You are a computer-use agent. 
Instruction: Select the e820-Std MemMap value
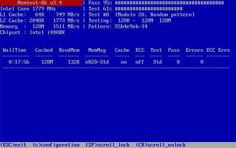click(x=97, y=62)
